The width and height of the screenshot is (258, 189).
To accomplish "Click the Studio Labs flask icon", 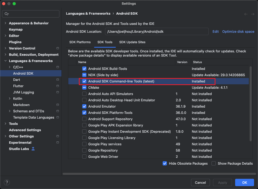I will click(33, 149).
